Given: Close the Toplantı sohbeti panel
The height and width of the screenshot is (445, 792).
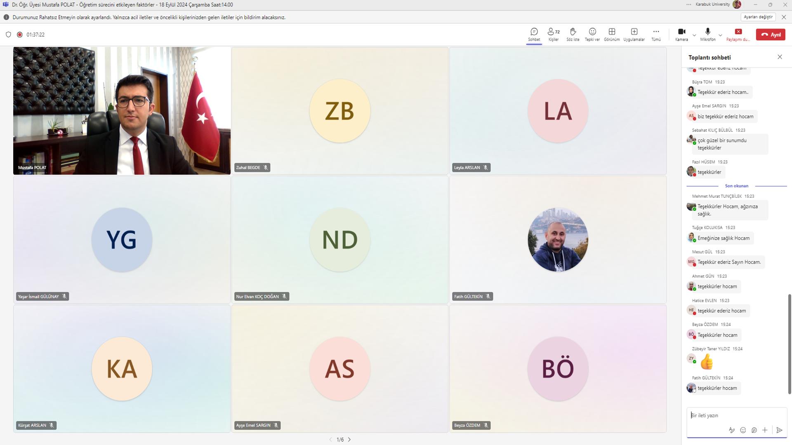Looking at the screenshot, I should click(x=780, y=57).
